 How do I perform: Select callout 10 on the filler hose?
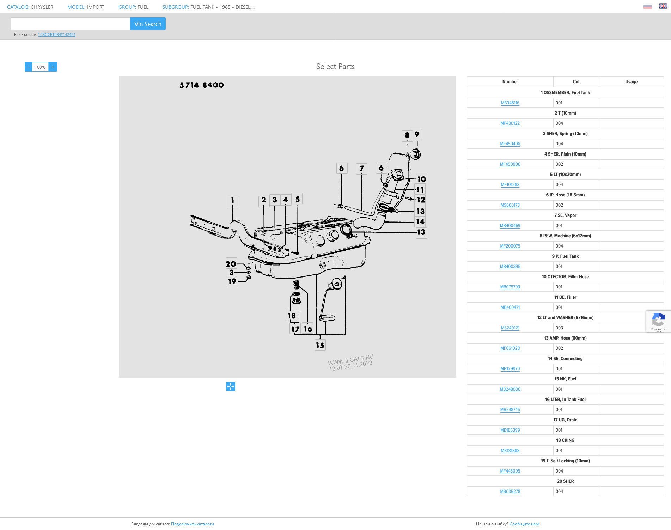421,179
